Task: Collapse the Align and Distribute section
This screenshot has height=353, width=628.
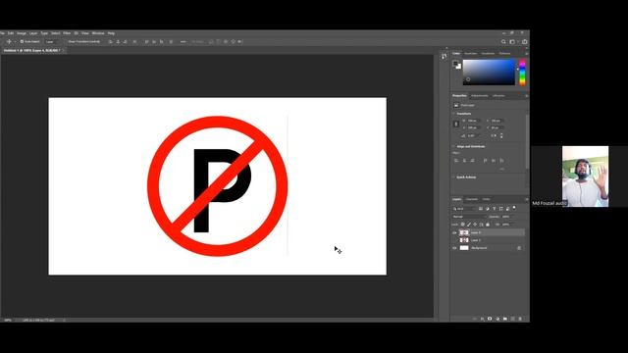Action: point(454,146)
